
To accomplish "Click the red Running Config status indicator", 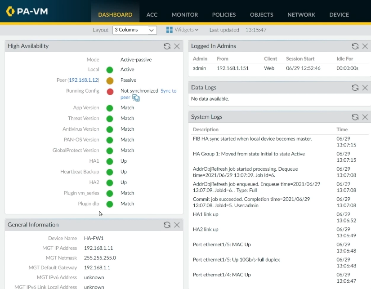I will (110, 92).
